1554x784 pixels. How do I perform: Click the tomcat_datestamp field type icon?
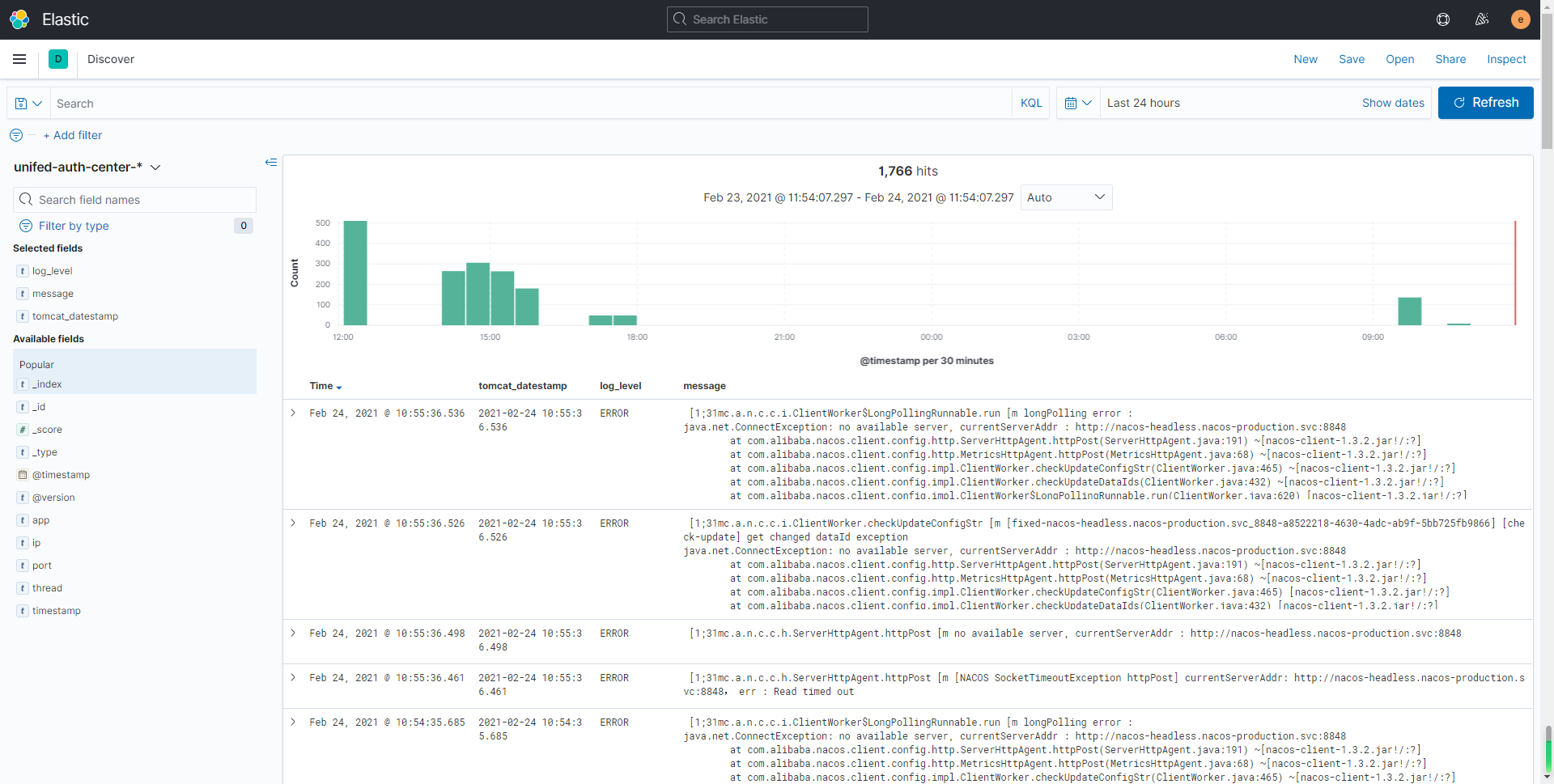coord(23,316)
